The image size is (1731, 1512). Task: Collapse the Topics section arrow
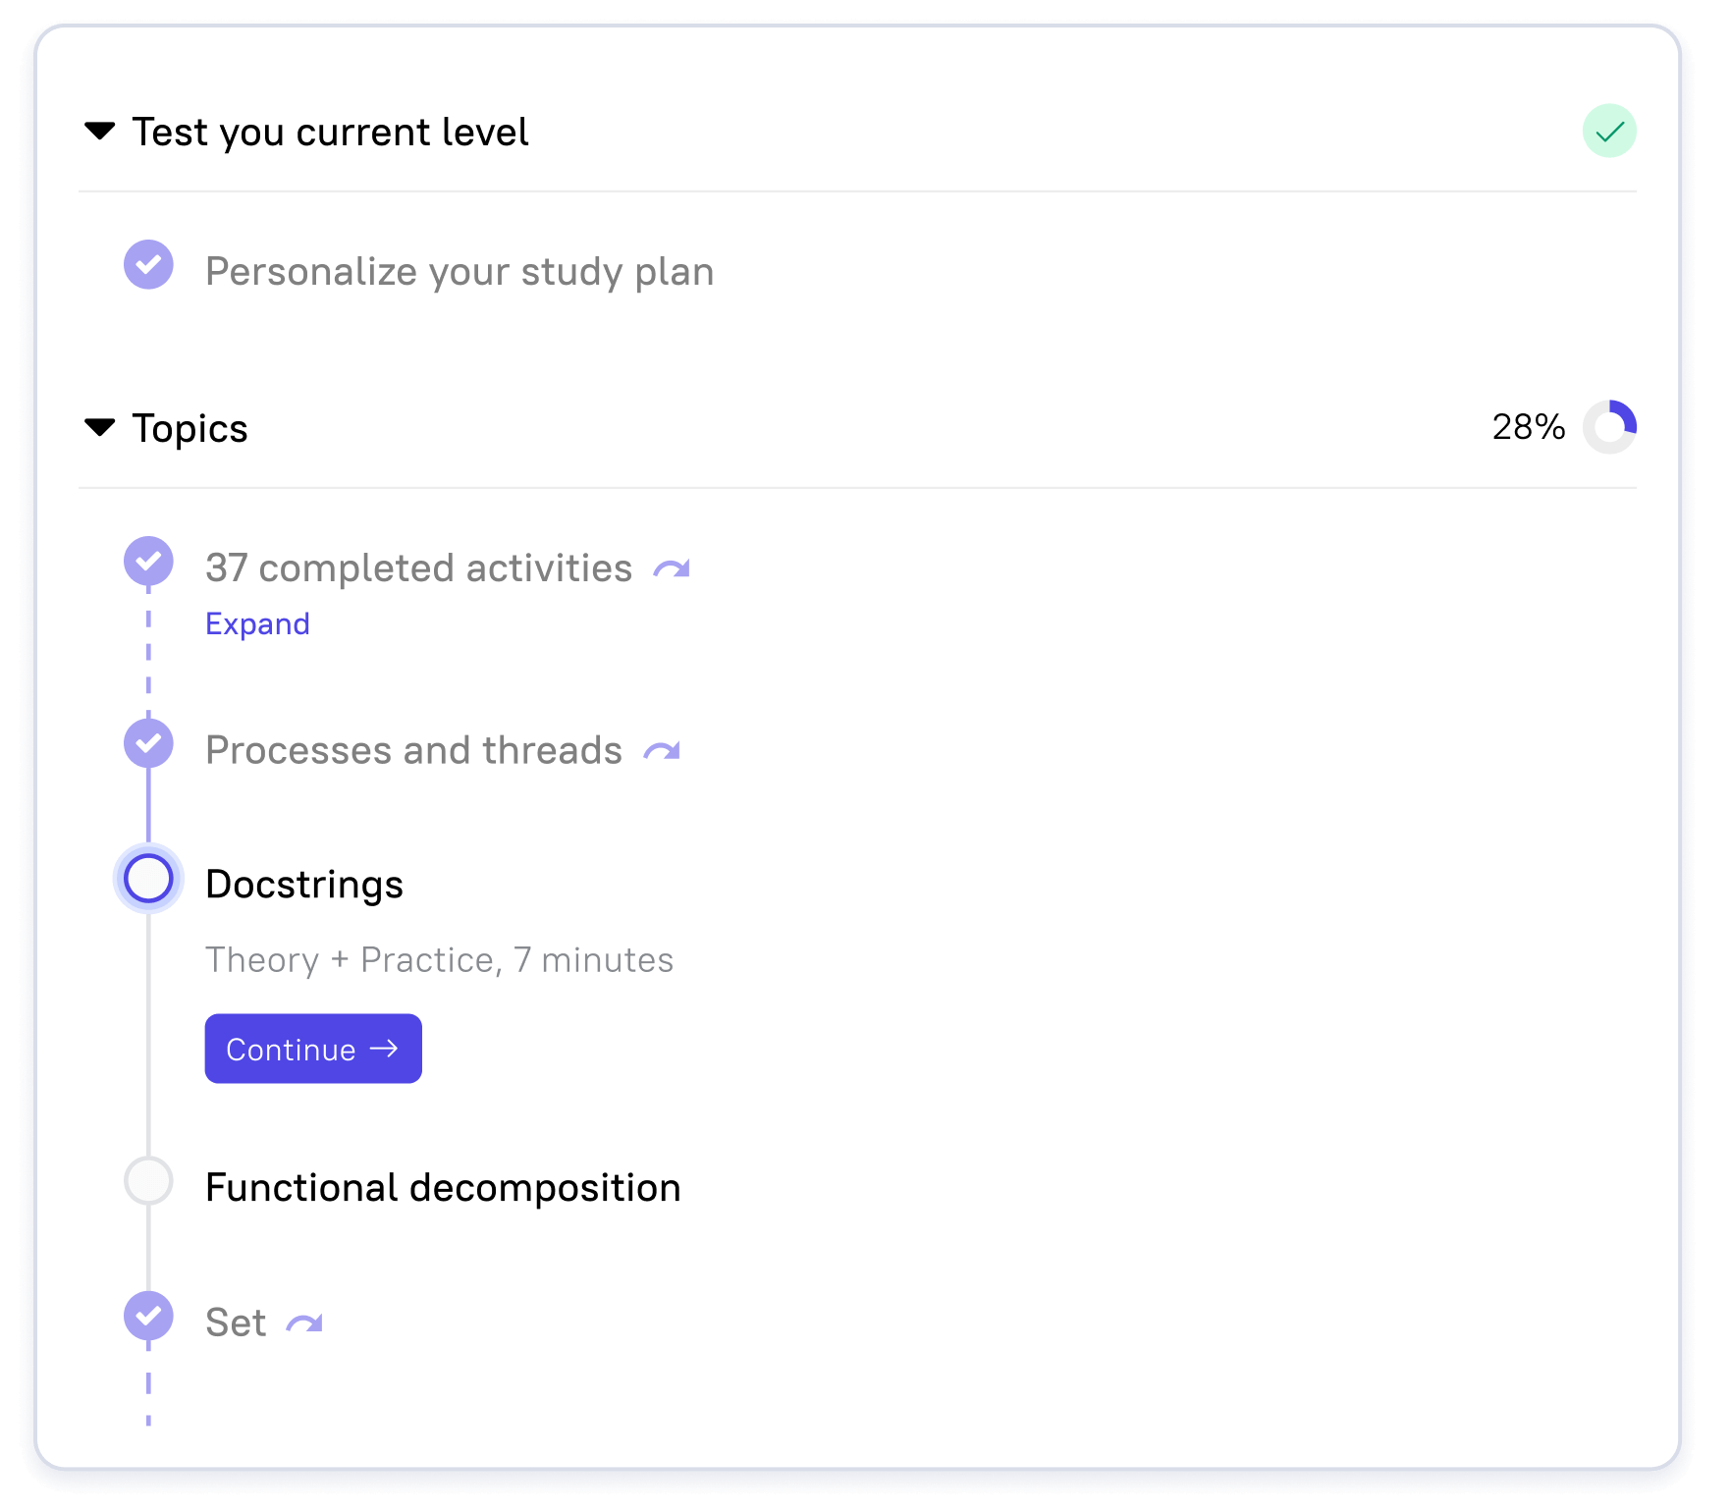(x=100, y=427)
